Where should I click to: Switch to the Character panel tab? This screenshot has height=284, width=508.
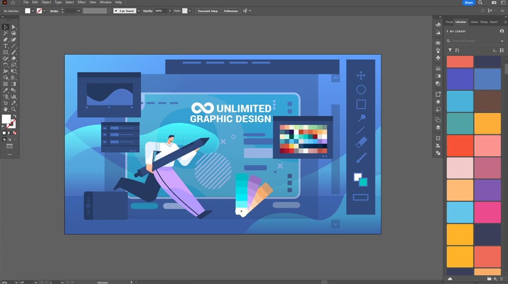point(474,22)
